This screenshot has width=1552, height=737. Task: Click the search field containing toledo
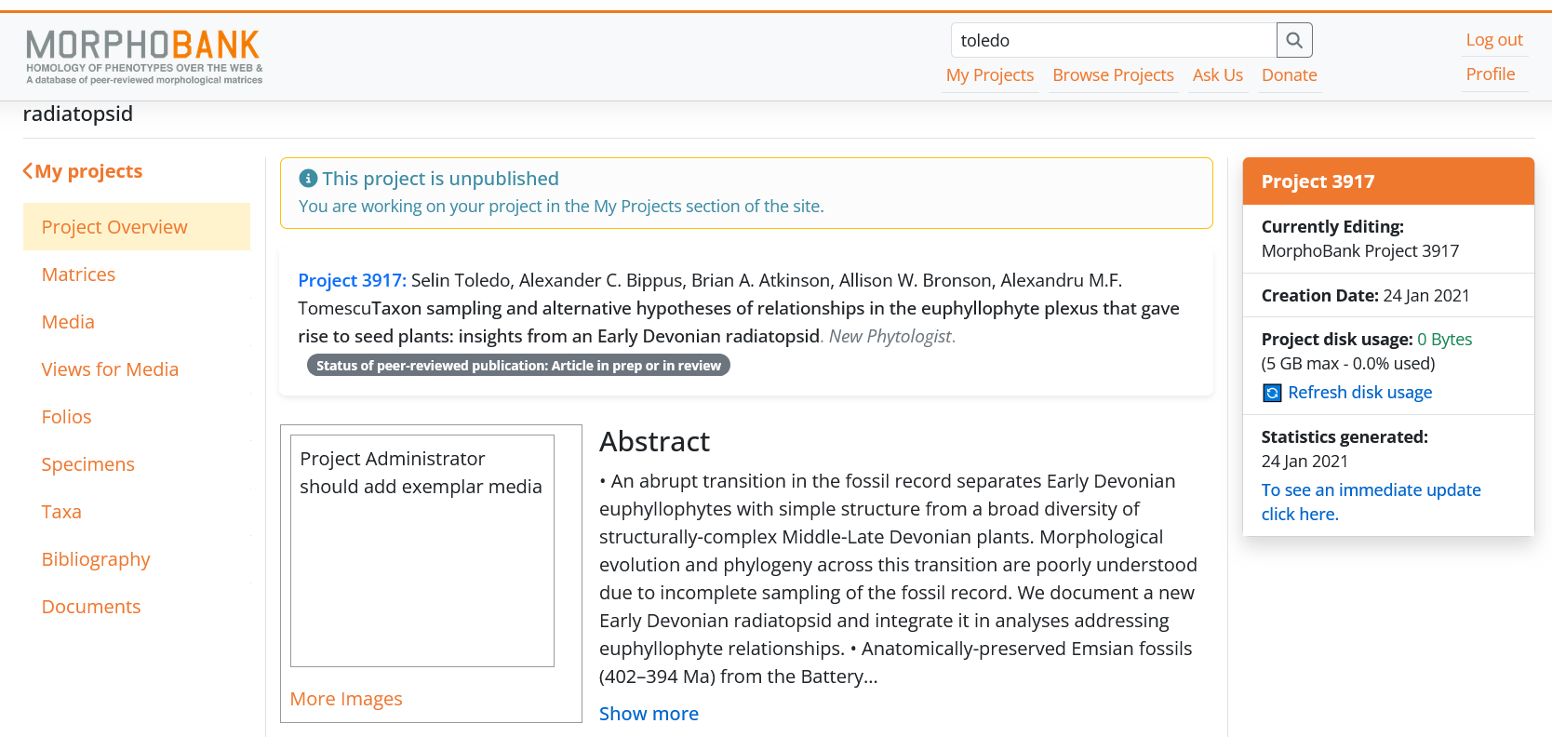click(x=1114, y=40)
